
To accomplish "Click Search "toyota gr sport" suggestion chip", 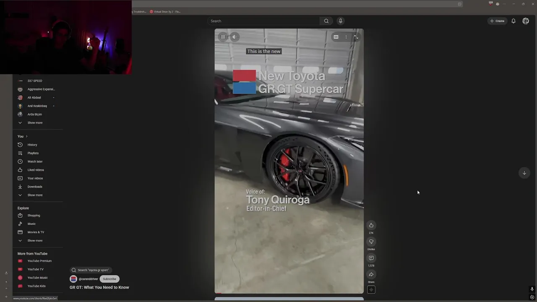I will tap(91, 270).
